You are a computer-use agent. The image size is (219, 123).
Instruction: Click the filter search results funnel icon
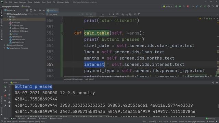tap(139, 14)
